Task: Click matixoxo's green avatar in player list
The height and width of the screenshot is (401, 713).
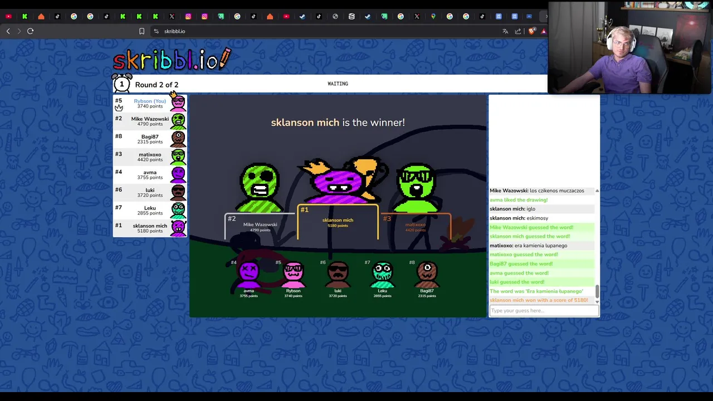Action: tap(178, 157)
